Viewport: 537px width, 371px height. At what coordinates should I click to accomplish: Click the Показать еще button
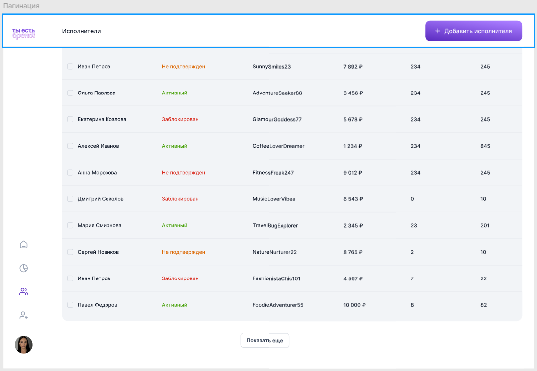(265, 341)
